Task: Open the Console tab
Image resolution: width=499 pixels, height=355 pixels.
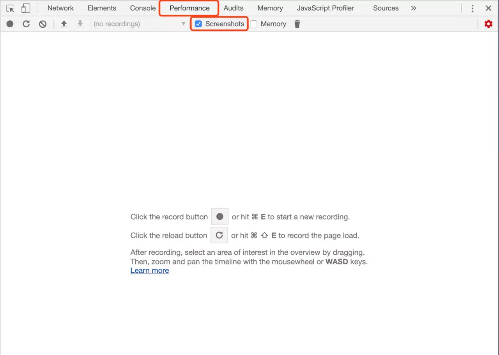Action: tap(143, 8)
